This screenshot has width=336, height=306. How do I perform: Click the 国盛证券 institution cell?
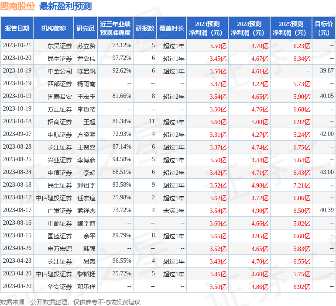point(60,236)
